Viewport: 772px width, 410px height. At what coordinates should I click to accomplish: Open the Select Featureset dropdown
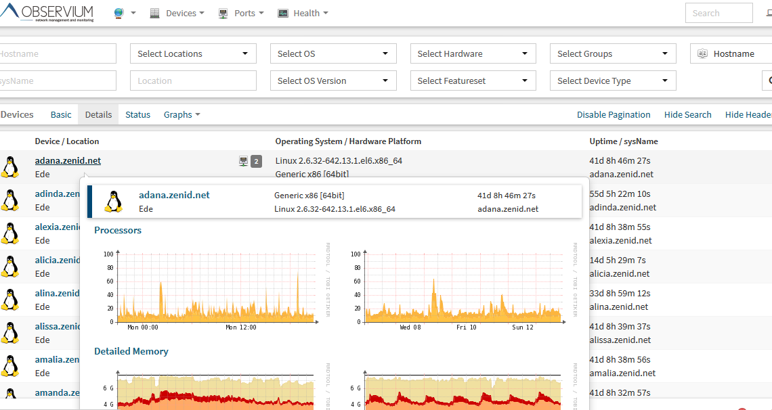tap(473, 81)
